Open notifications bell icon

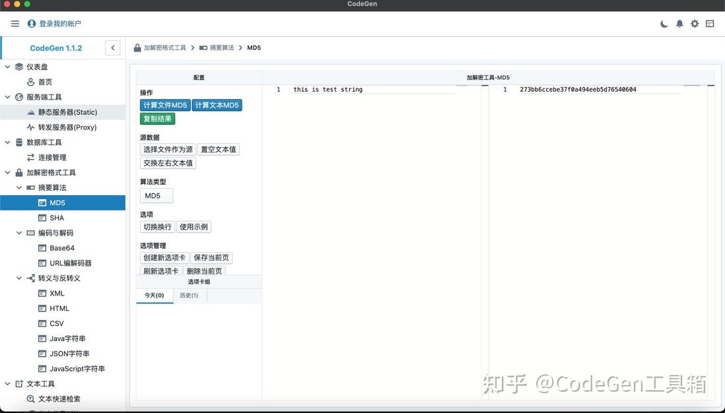tap(679, 24)
